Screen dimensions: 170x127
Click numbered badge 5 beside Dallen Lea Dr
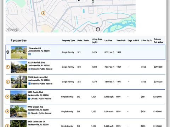click(x=7, y=126)
